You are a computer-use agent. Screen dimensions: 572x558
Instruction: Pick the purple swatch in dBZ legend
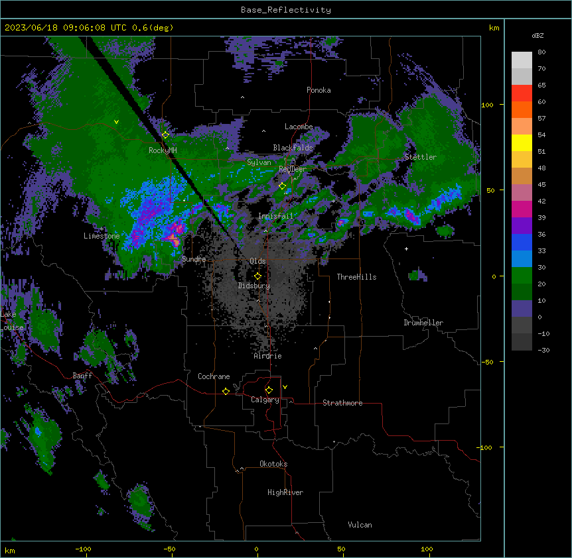(522, 226)
